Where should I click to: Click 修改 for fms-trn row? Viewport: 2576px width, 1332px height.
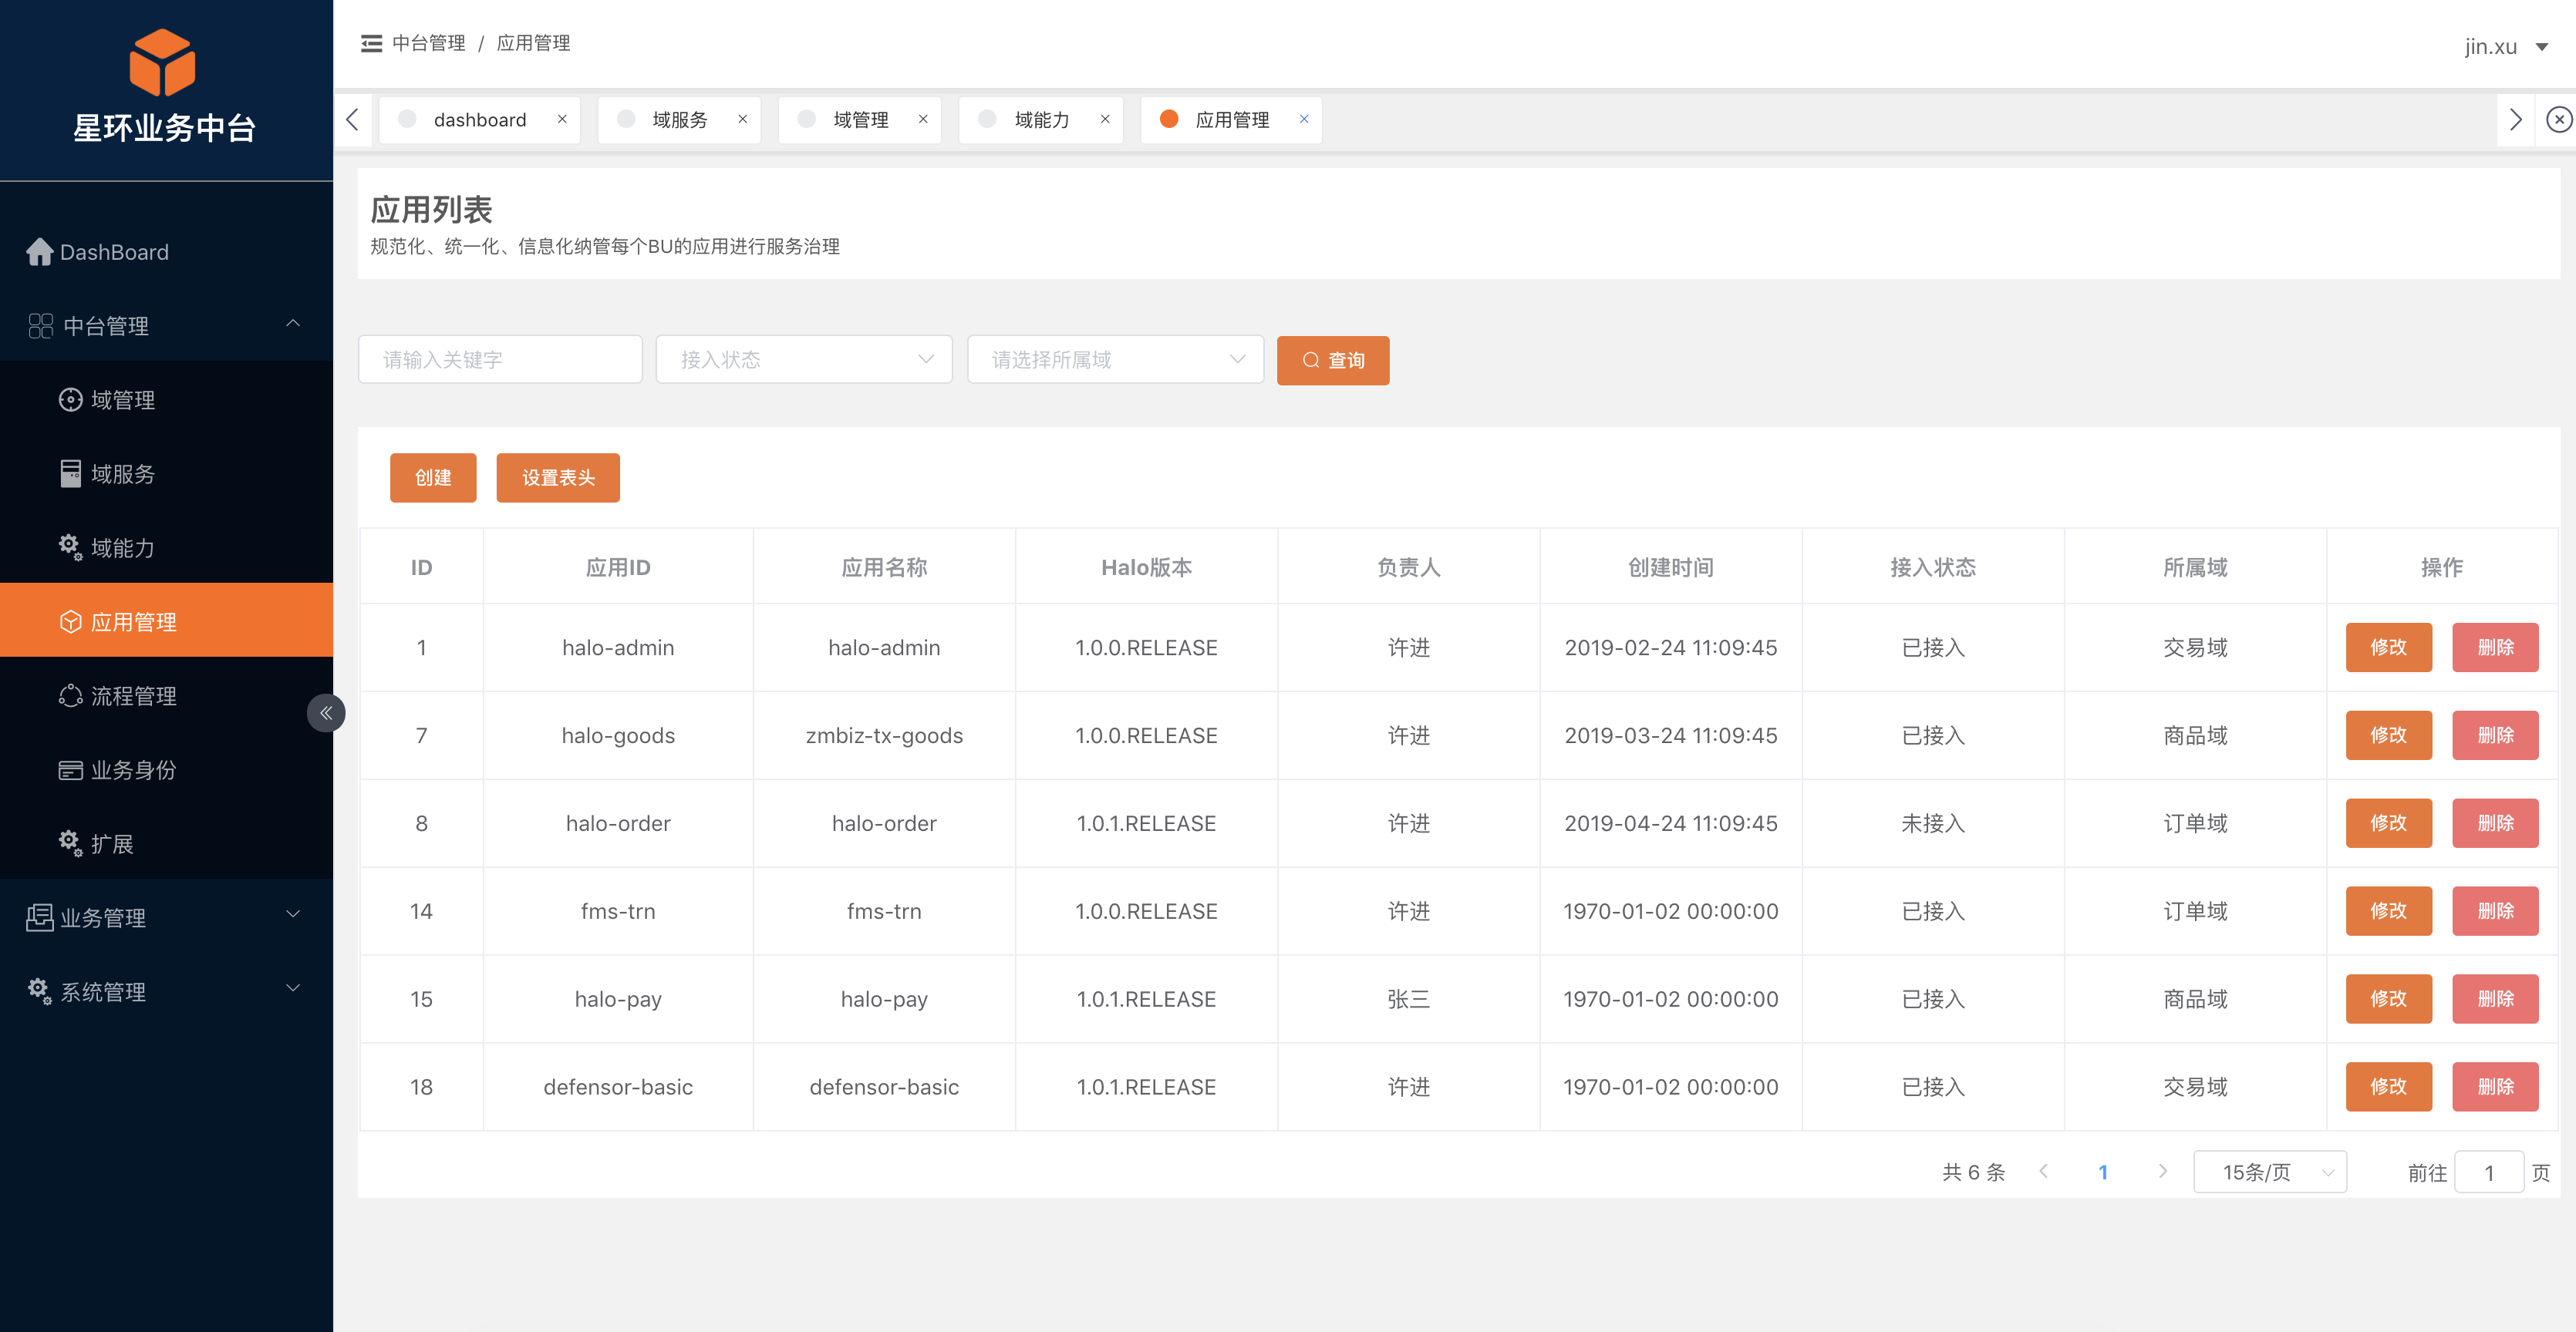2389,911
